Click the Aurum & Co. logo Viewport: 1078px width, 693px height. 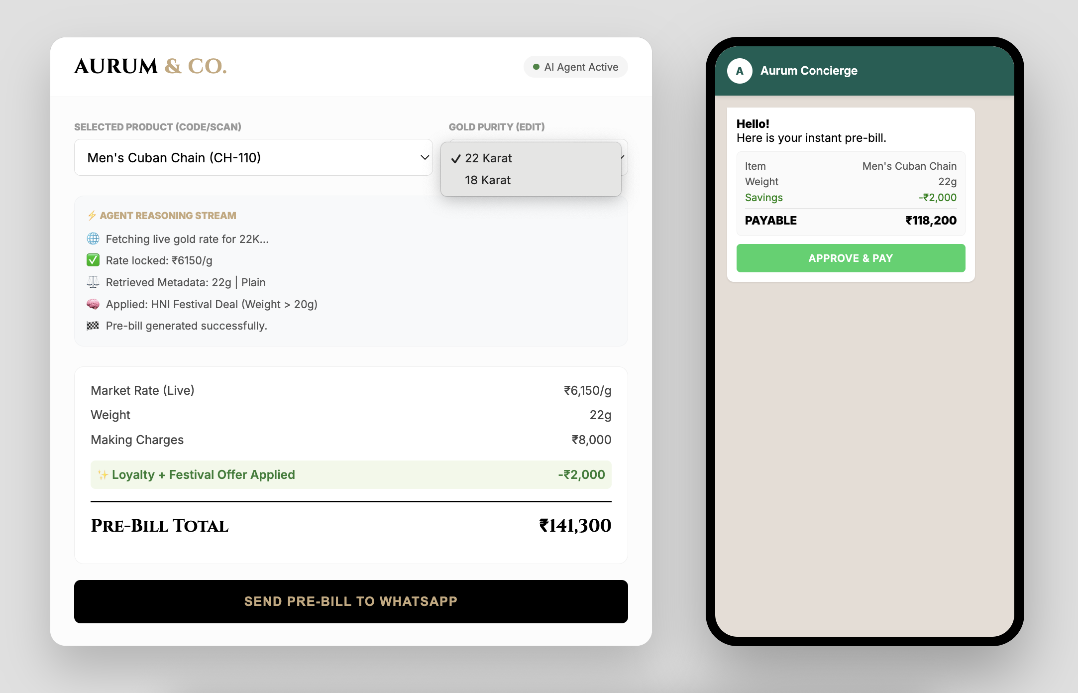[150, 66]
